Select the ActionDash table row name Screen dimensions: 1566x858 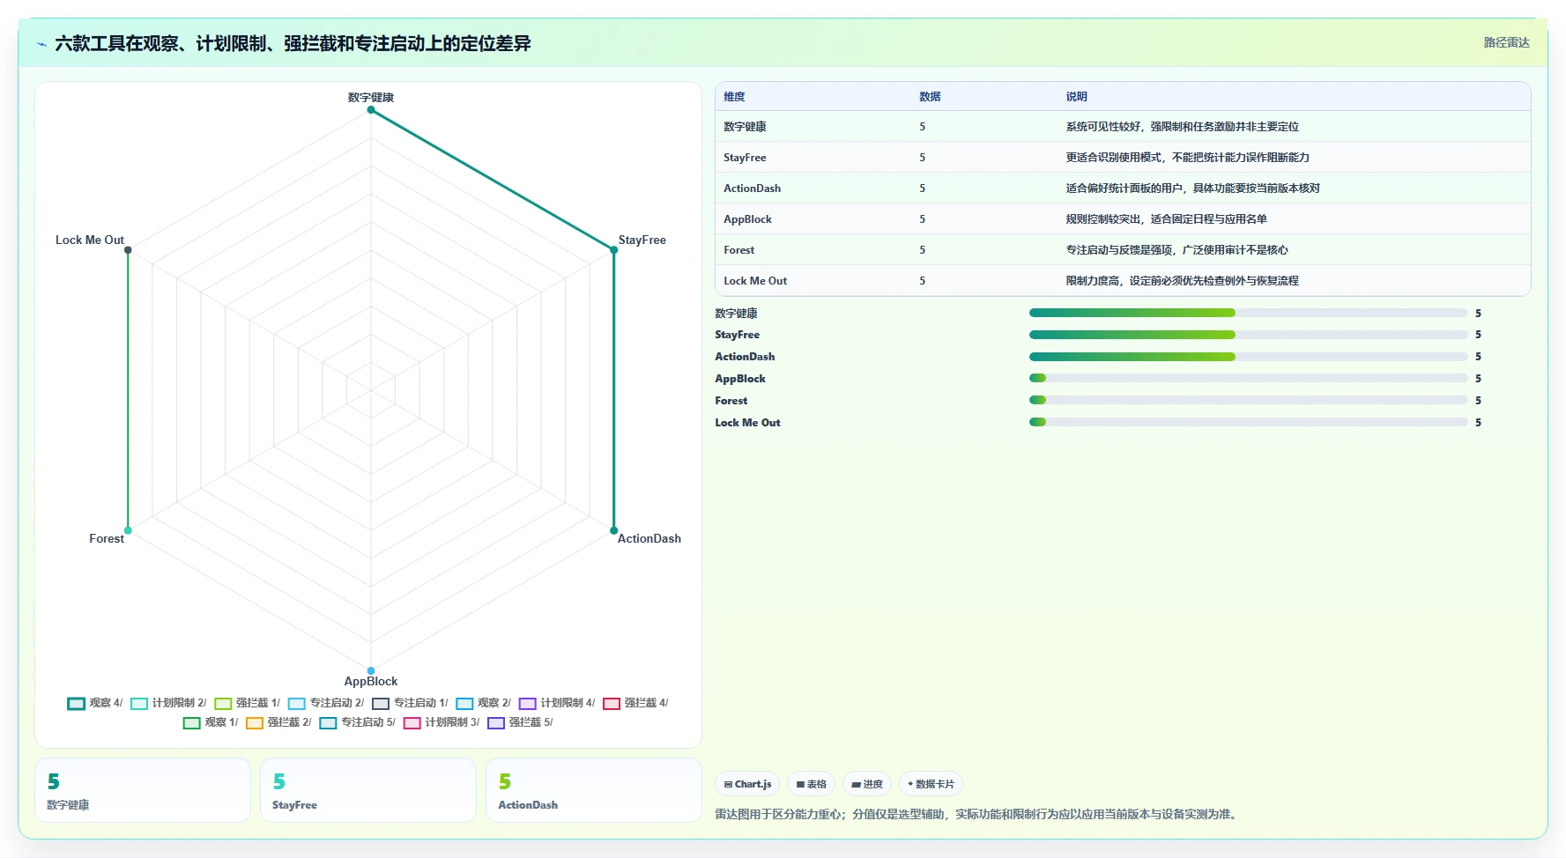752,189
